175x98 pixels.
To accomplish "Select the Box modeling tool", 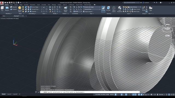I will click(x=2, y=8).
